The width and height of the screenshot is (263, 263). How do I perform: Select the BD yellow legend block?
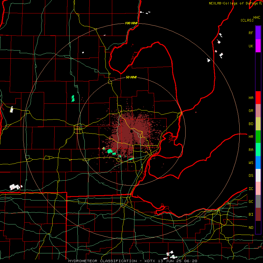pyautogui.click(x=258, y=124)
